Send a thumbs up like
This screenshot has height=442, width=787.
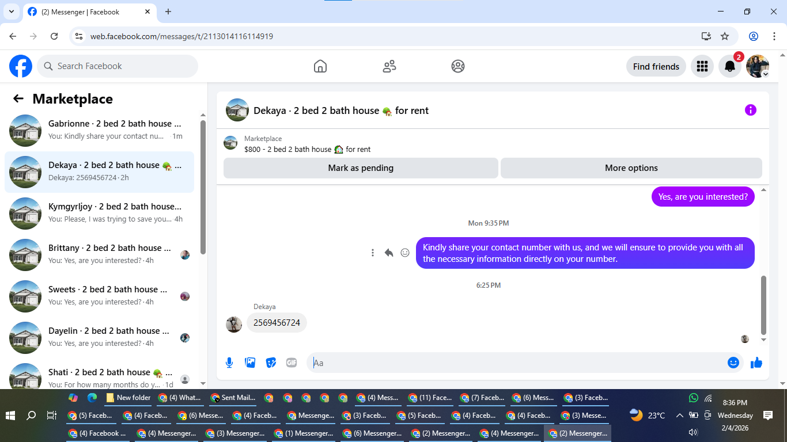756,363
